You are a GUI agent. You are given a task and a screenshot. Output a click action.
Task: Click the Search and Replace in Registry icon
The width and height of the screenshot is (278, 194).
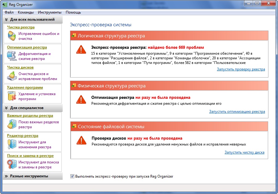click(x=12, y=165)
